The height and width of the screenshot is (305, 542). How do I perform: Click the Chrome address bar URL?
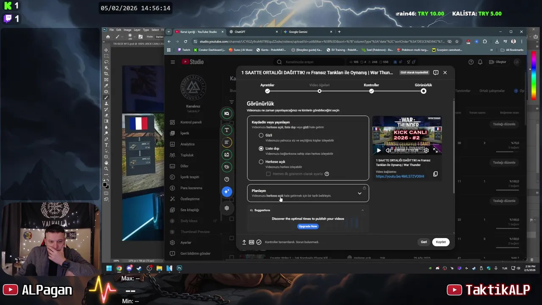[x=322, y=42]
